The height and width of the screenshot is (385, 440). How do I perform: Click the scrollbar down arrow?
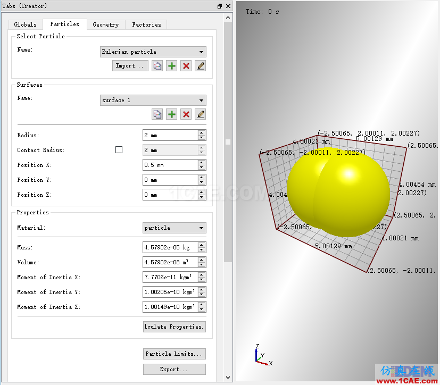228,378
